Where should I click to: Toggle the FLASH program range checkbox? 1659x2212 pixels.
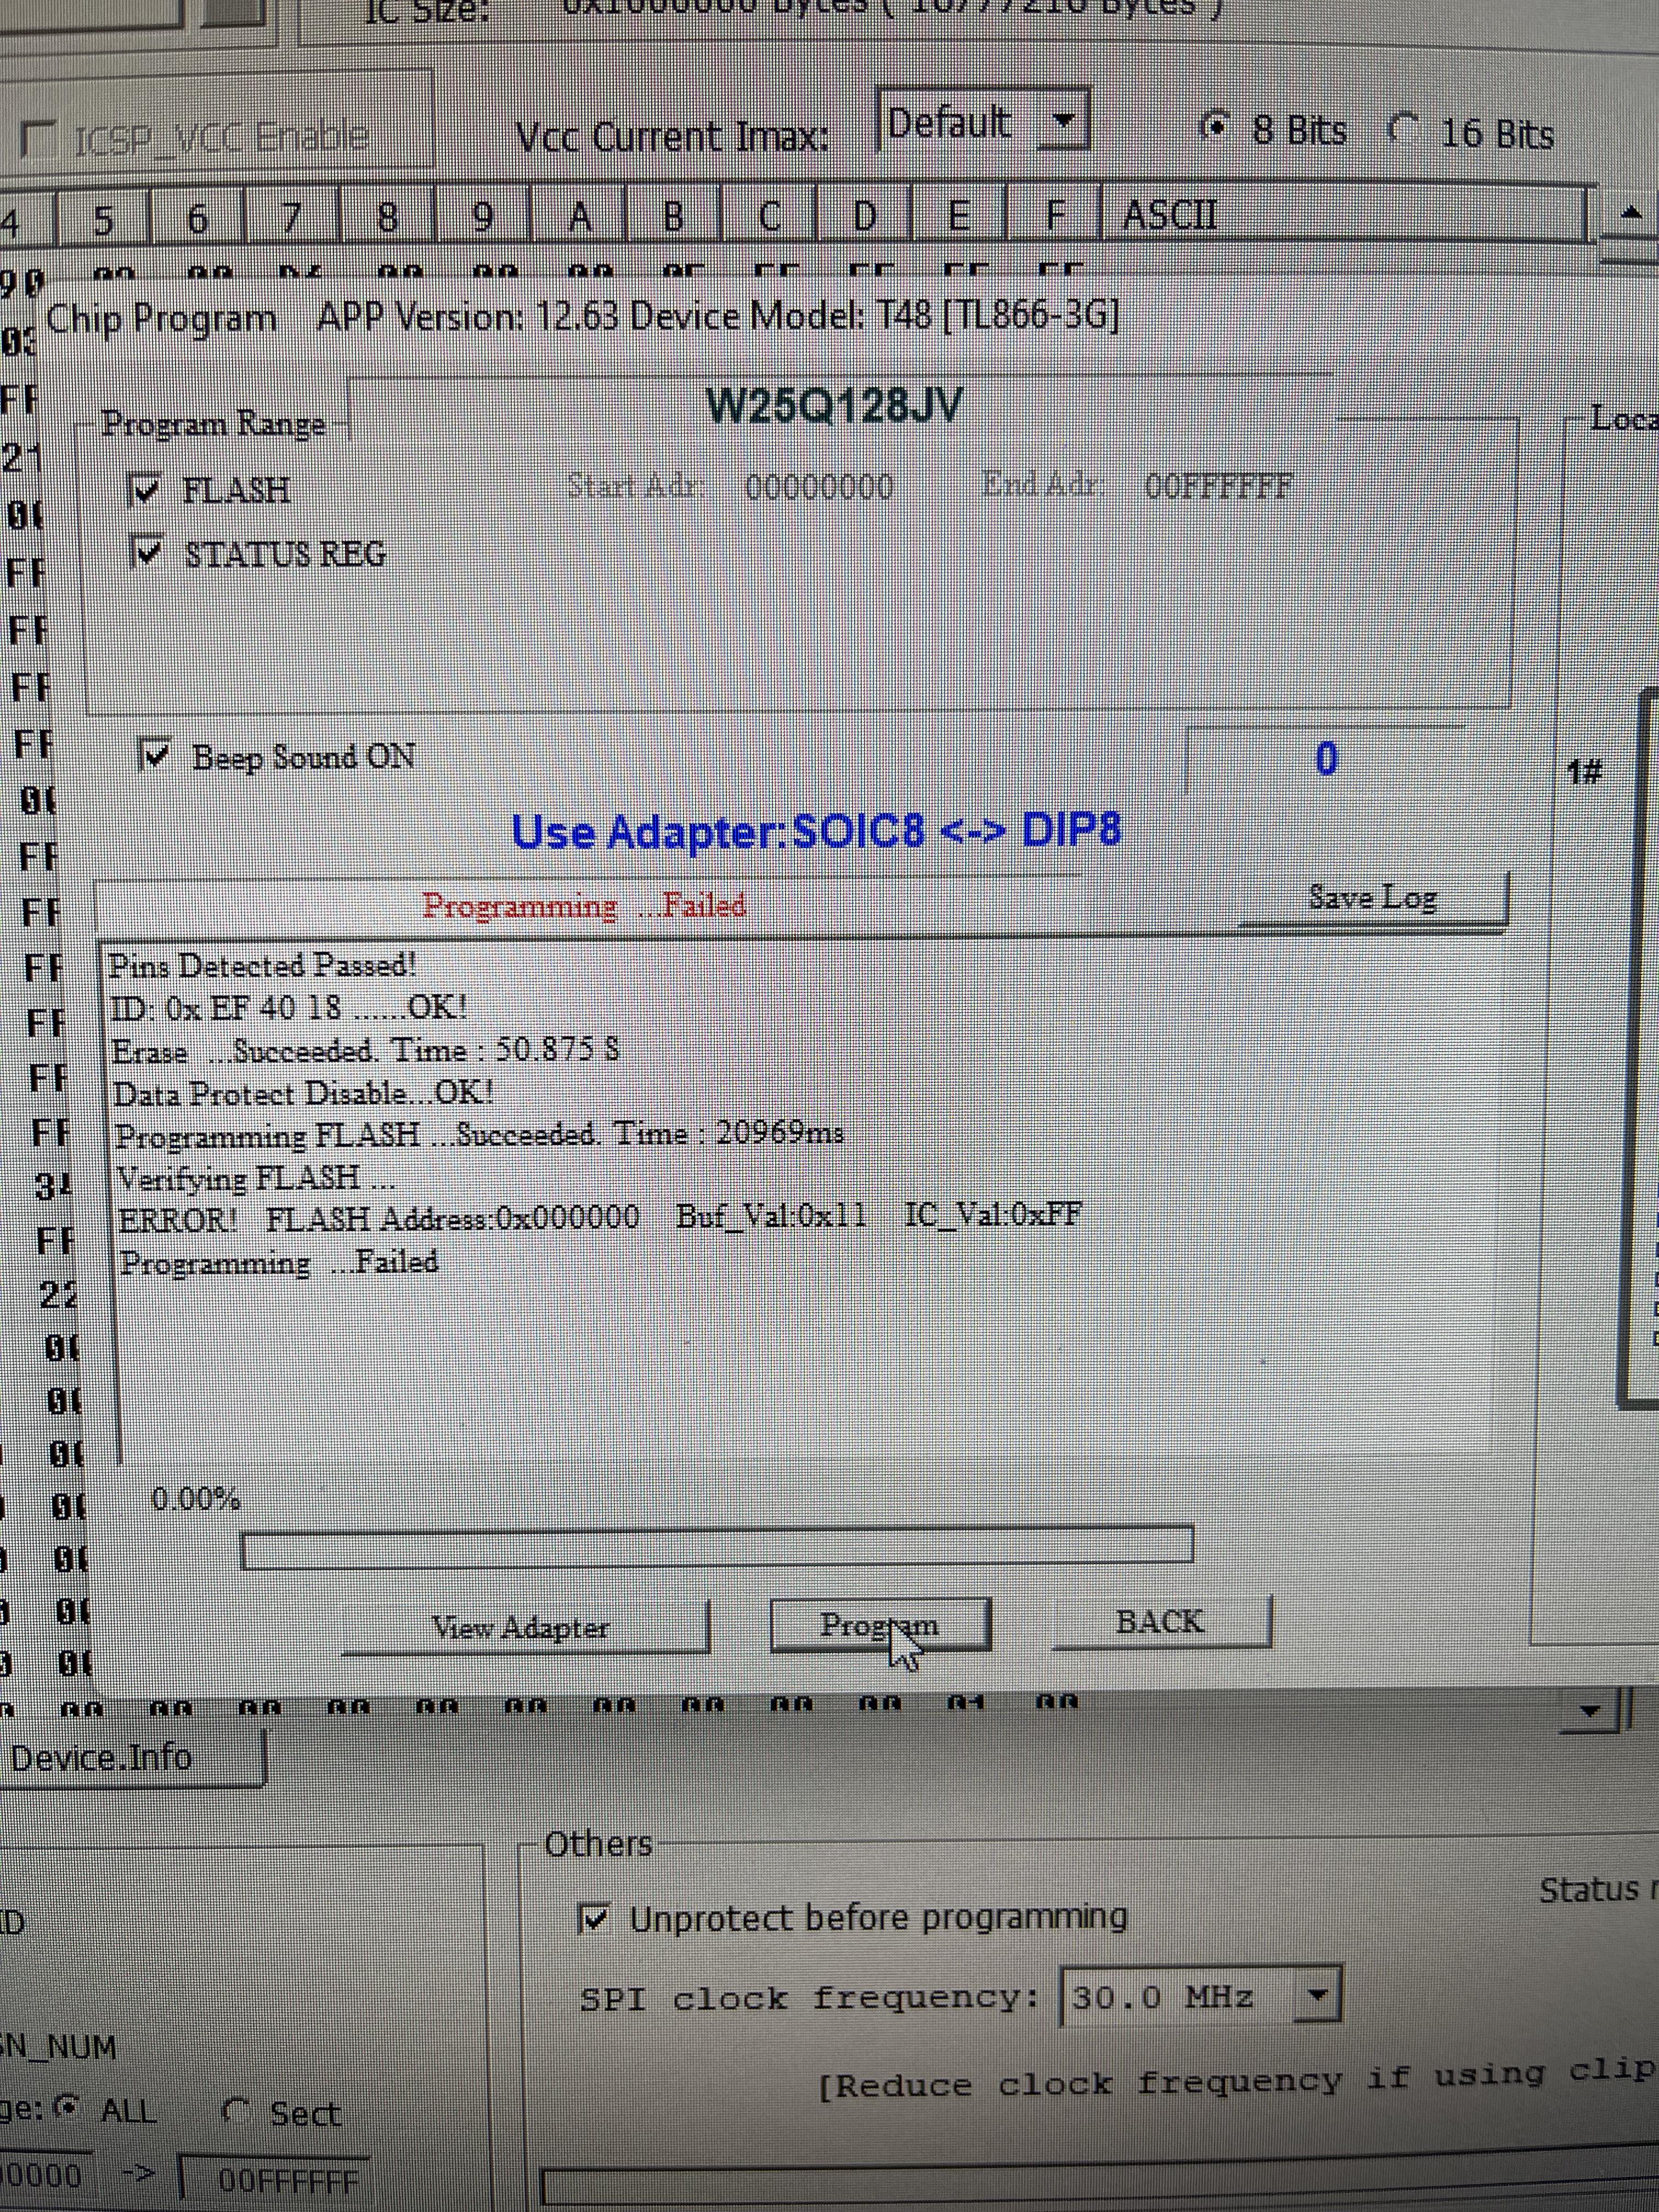pos(146,490)
